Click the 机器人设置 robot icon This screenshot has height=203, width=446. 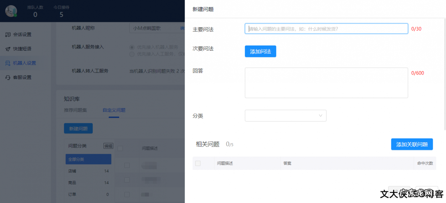(x=8, y=63)
